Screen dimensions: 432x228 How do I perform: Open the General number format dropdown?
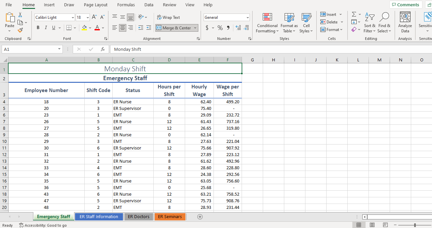tap(247, 17)
